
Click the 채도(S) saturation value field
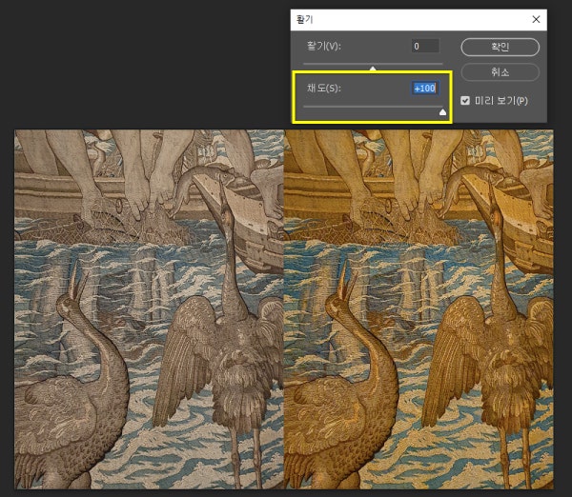coord(424,89)
